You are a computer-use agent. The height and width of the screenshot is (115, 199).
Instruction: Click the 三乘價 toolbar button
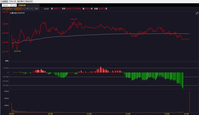[36, 9]
